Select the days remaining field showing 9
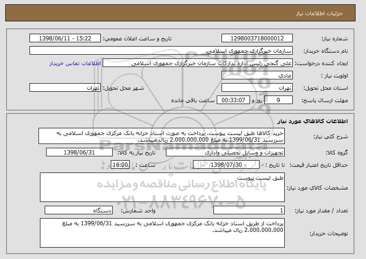Viewport: 366px width, 259px height. [x=278, y=100]
